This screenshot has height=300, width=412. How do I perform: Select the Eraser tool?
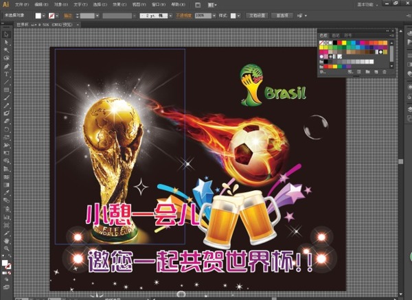coord(6,122)
